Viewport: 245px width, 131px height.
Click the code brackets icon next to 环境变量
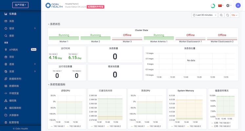[x=6, y=93]
